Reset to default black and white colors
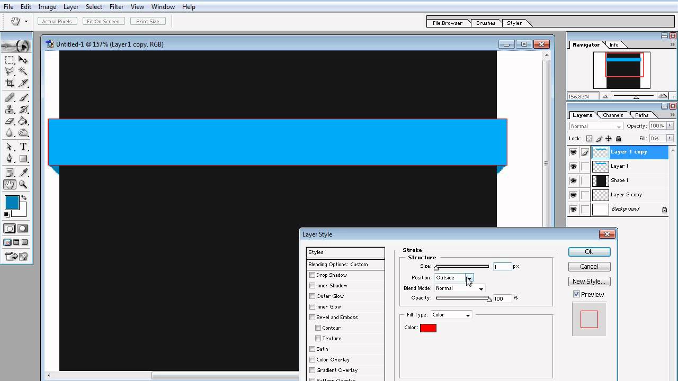The image size is (678, 381). (7, 214)
